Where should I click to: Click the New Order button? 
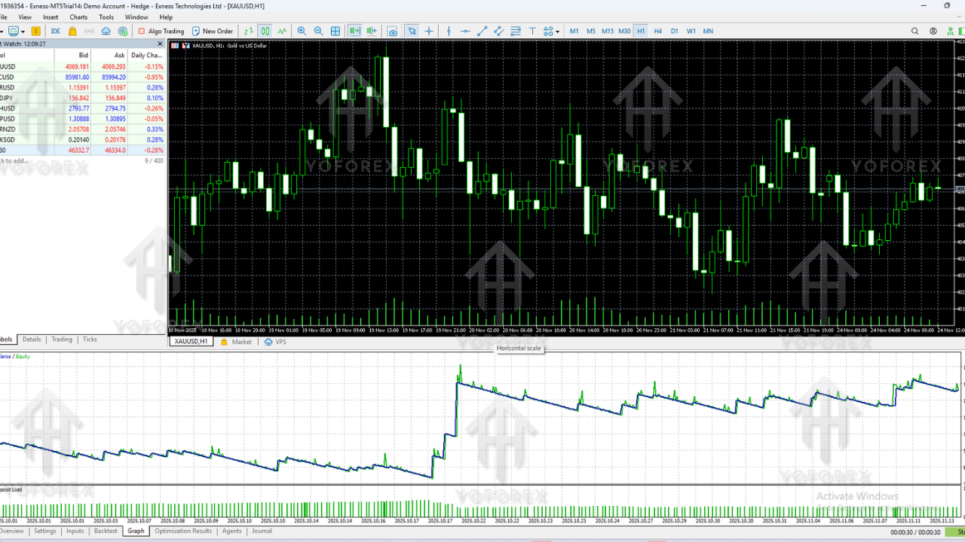point(213,31)
